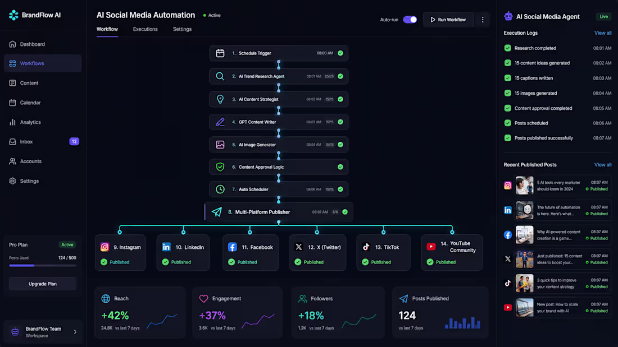Expand the BrandFlow Team workspace chevron
618x347 pixels.
click(75, 332)
